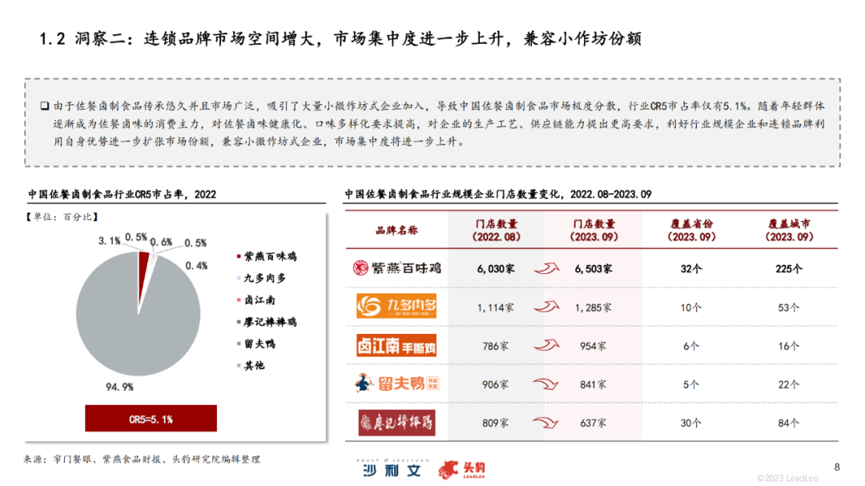Image resolution: width=865 pixels, height=486 pixels.
Task: Click the pie chart title 中国佐餐卤制食品行业CR5市占率
Action: coord(122,195)
